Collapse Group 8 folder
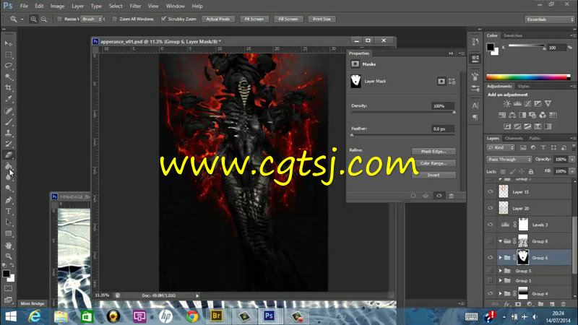This screenshot has height=325, width=578. (x=501, y=241)
